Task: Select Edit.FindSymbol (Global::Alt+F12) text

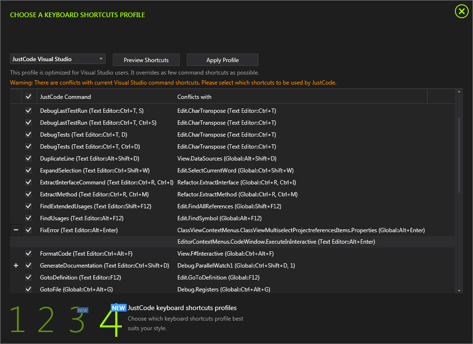Action: [x=219, y=218]
